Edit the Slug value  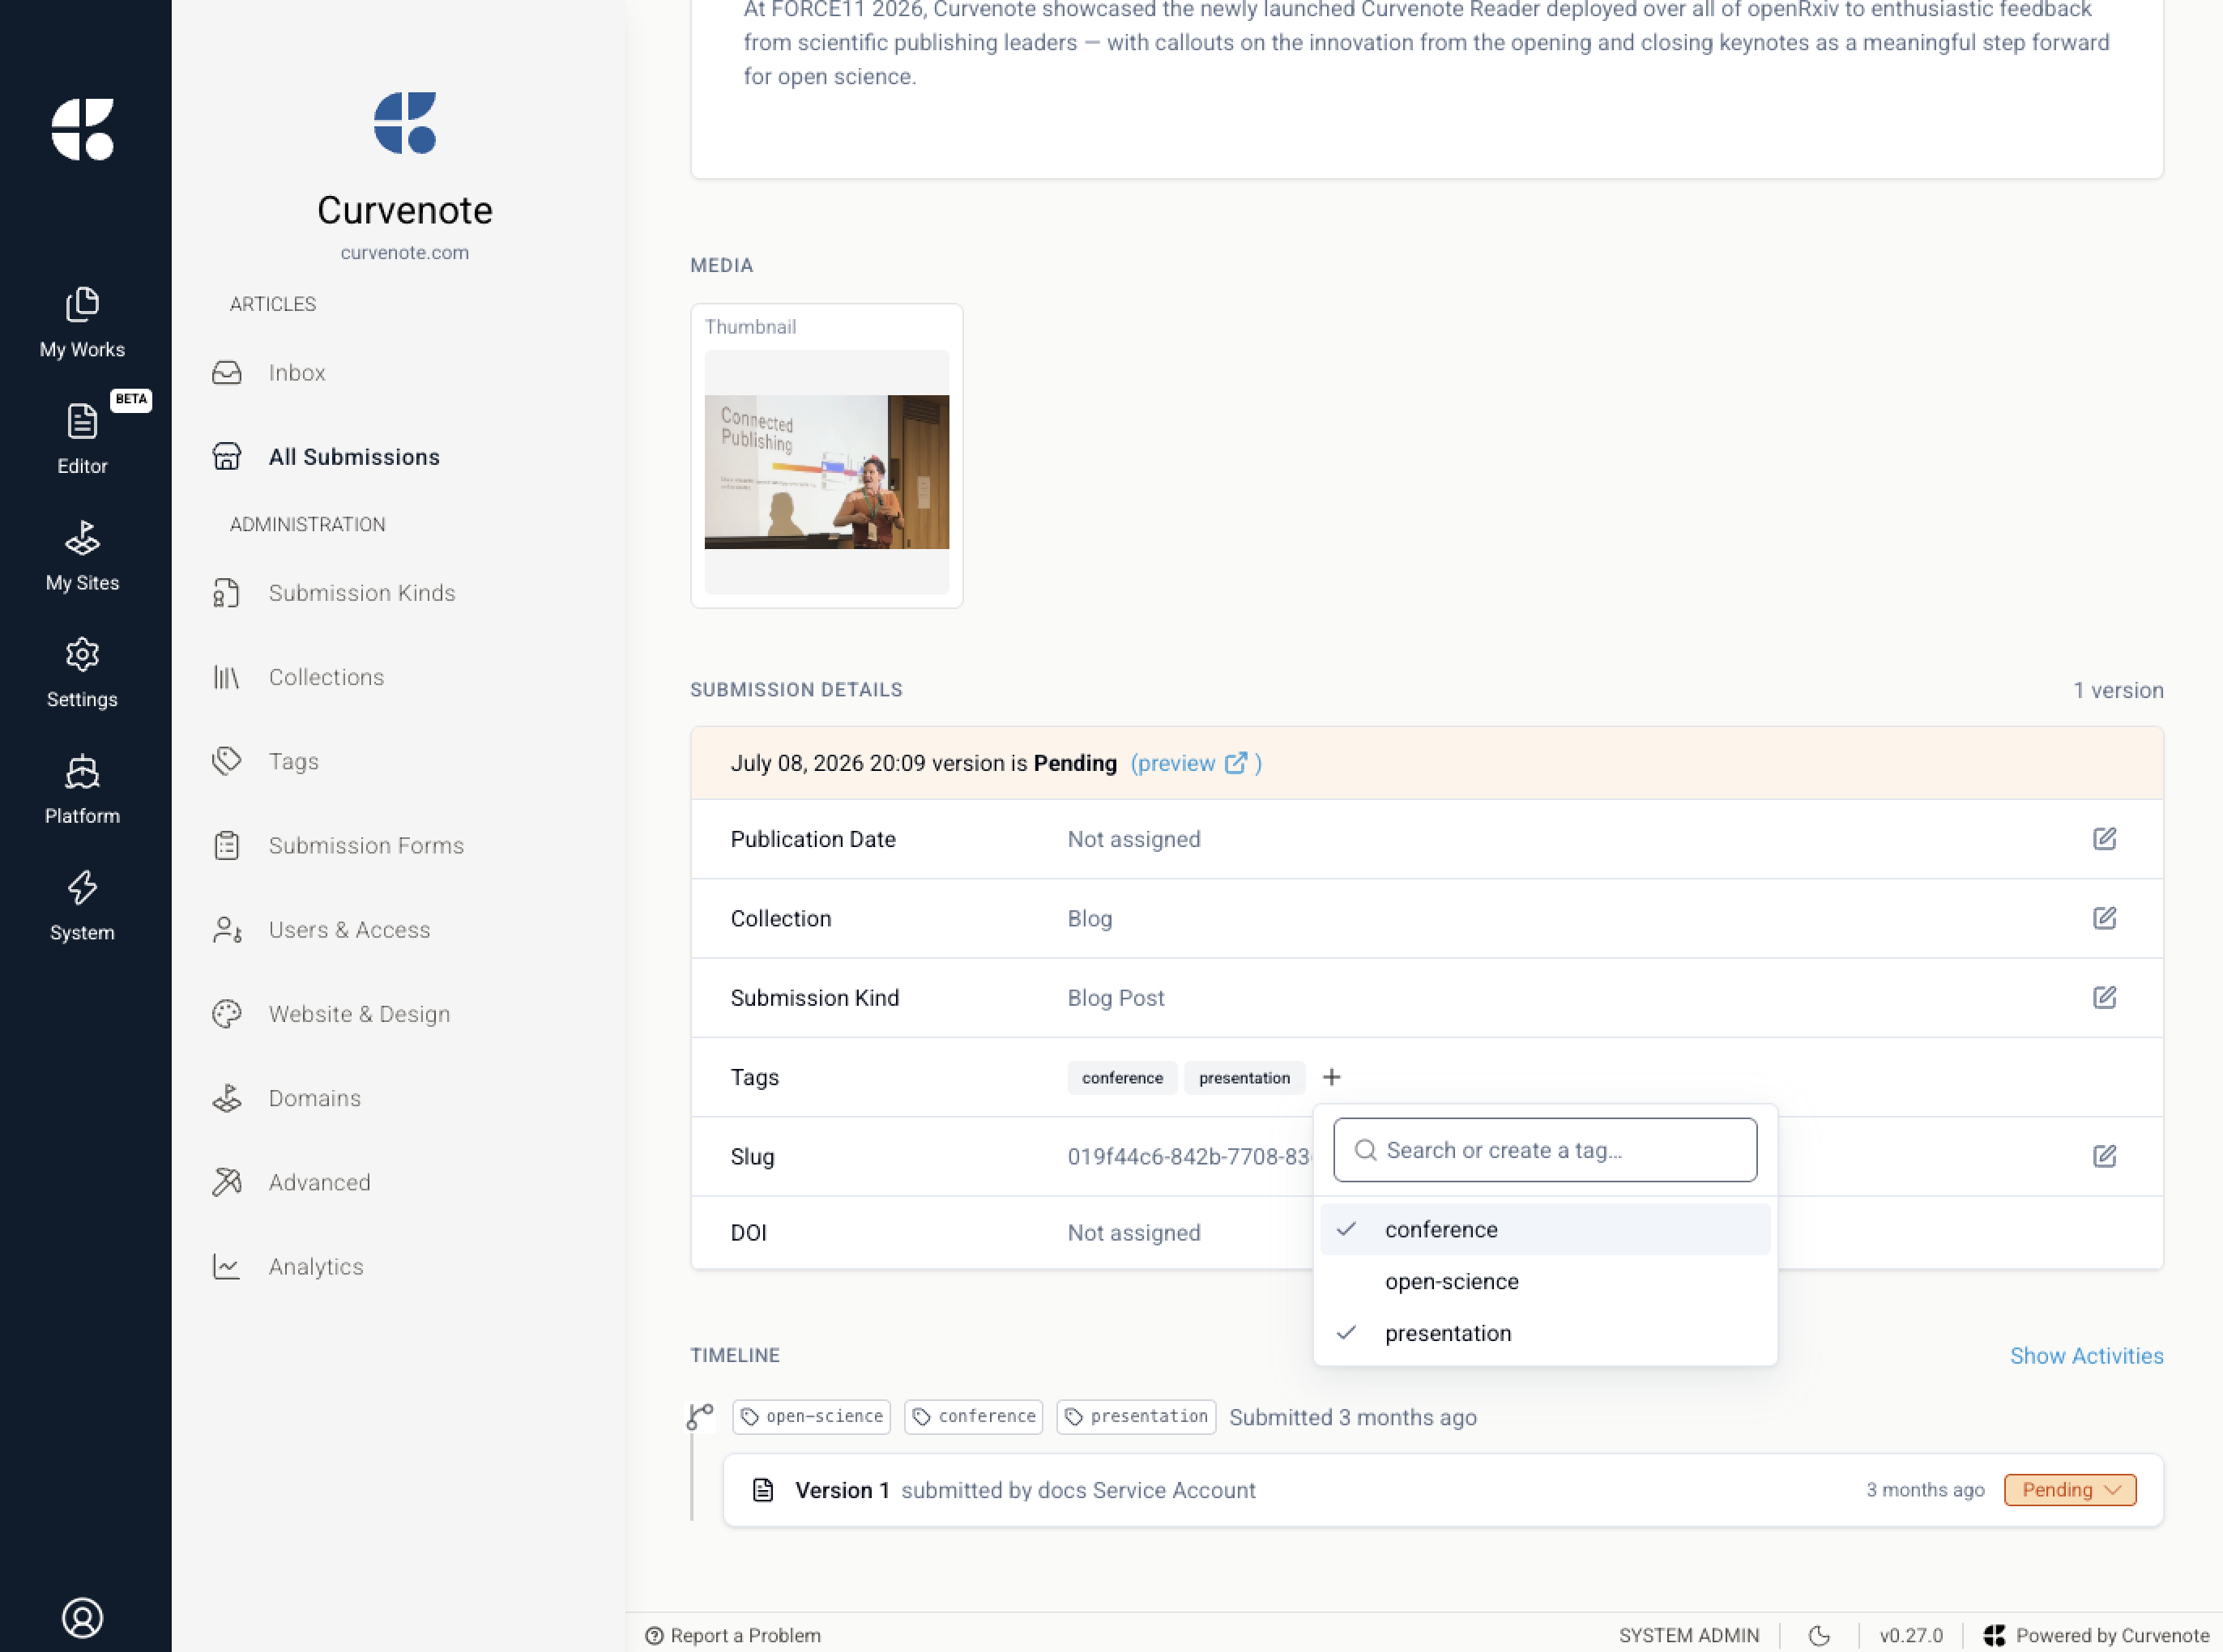pyautogui.click(x=2104, y=1156)
